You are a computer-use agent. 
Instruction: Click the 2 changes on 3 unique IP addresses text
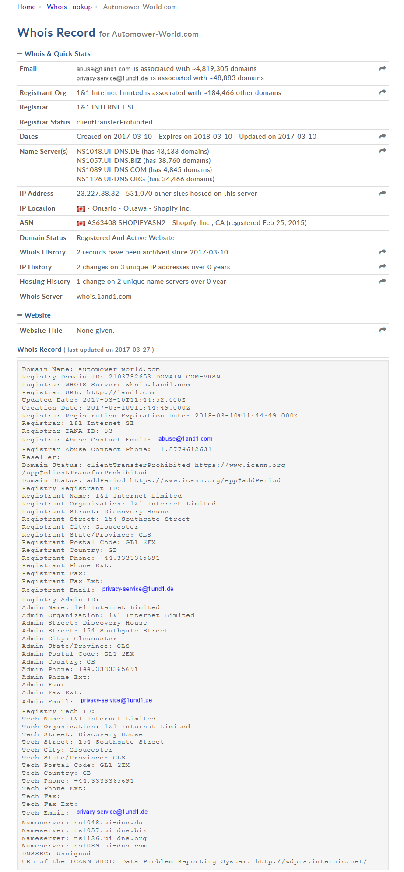(153, 267)
